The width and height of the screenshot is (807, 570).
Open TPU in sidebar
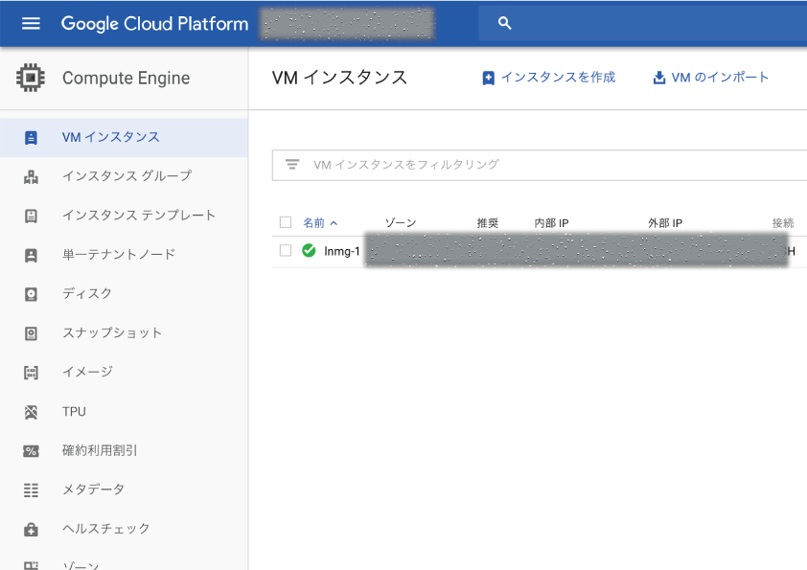click(x=124, y=412)
